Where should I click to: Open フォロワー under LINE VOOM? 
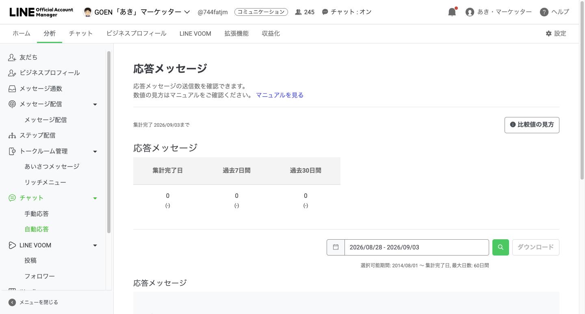(39, 276)
